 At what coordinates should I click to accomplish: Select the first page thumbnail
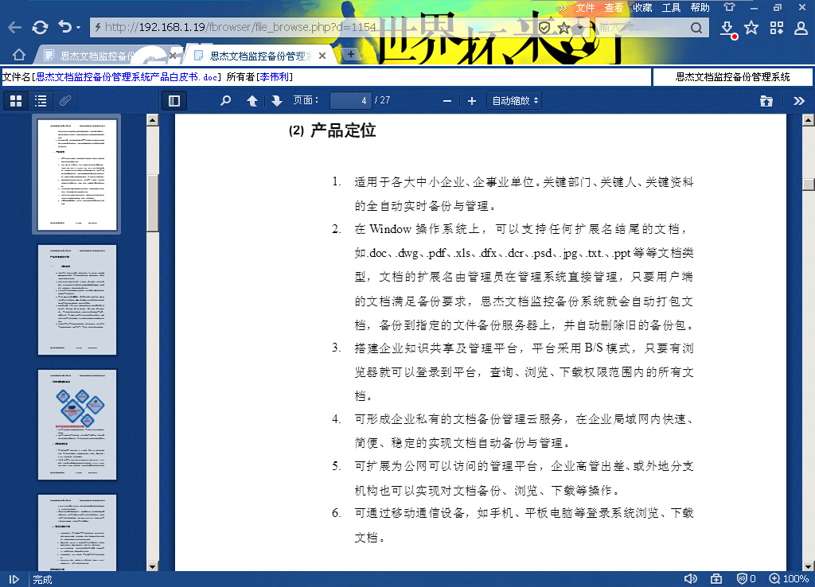coord(77,174)
